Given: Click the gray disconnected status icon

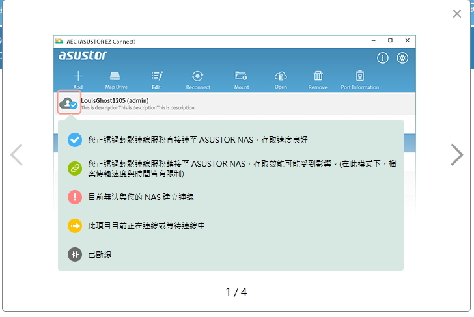Looking at the screenshot, I should (75, 255).
